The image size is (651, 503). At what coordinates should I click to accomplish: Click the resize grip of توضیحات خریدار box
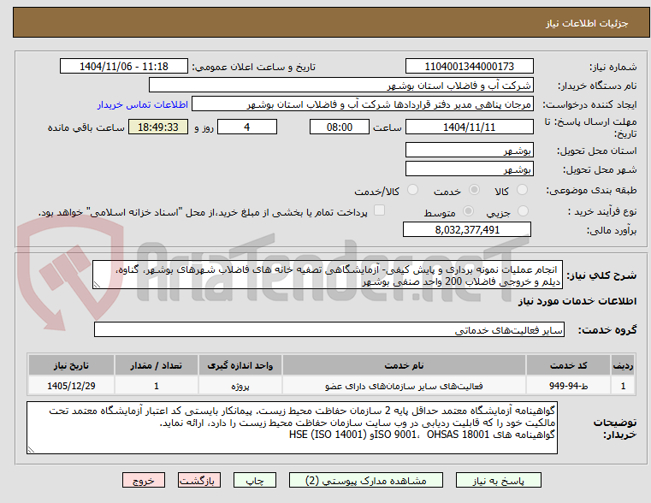(31, 449)
